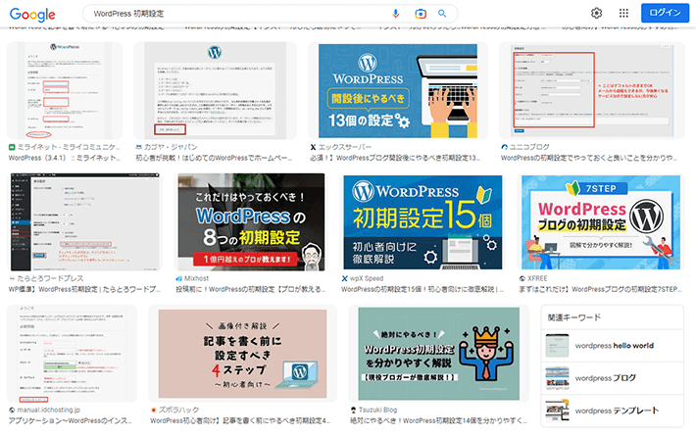The image size is (696, 435).
Task: Open search by image camera icon
Action: (x=421, y=14)
